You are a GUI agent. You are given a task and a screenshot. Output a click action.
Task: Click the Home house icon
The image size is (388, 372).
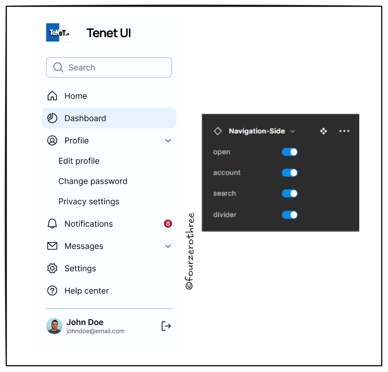52,96
